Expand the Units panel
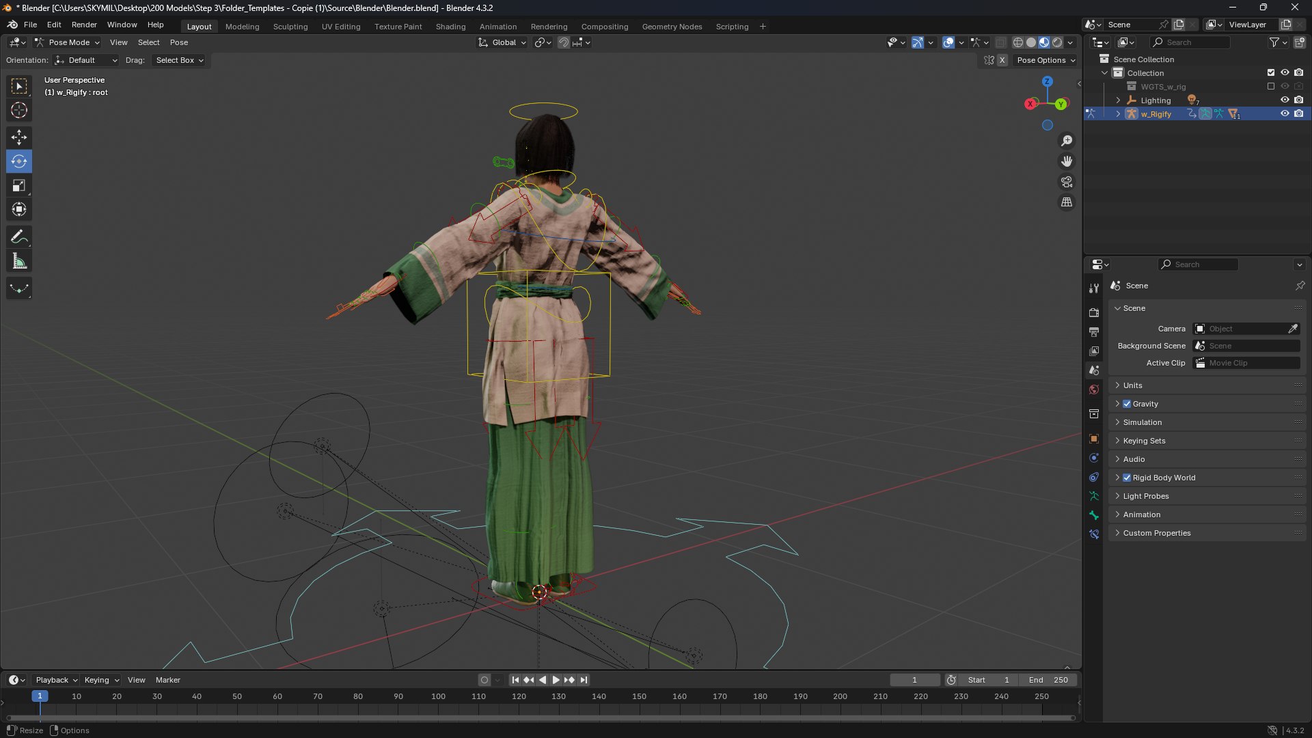 1207,385
